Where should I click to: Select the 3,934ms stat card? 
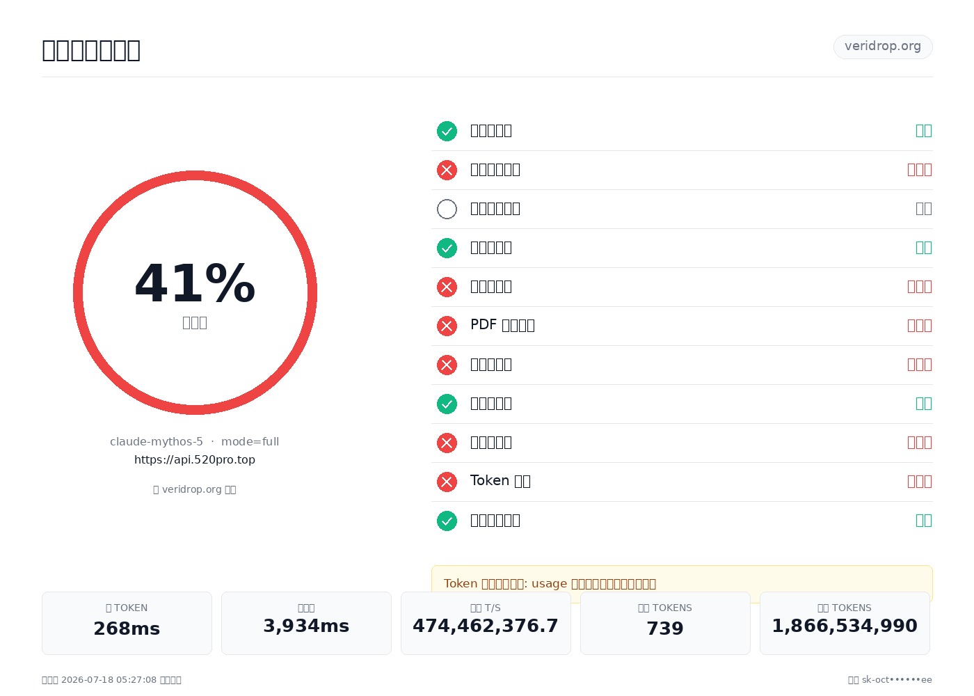306,623
